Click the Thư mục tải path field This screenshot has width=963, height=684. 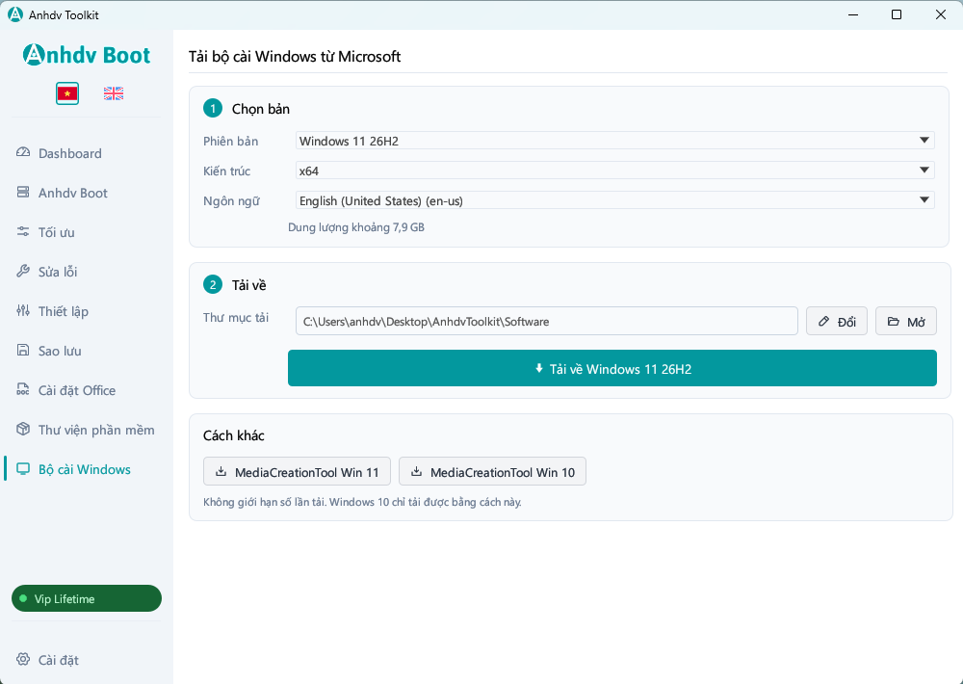tap(547, 321)
